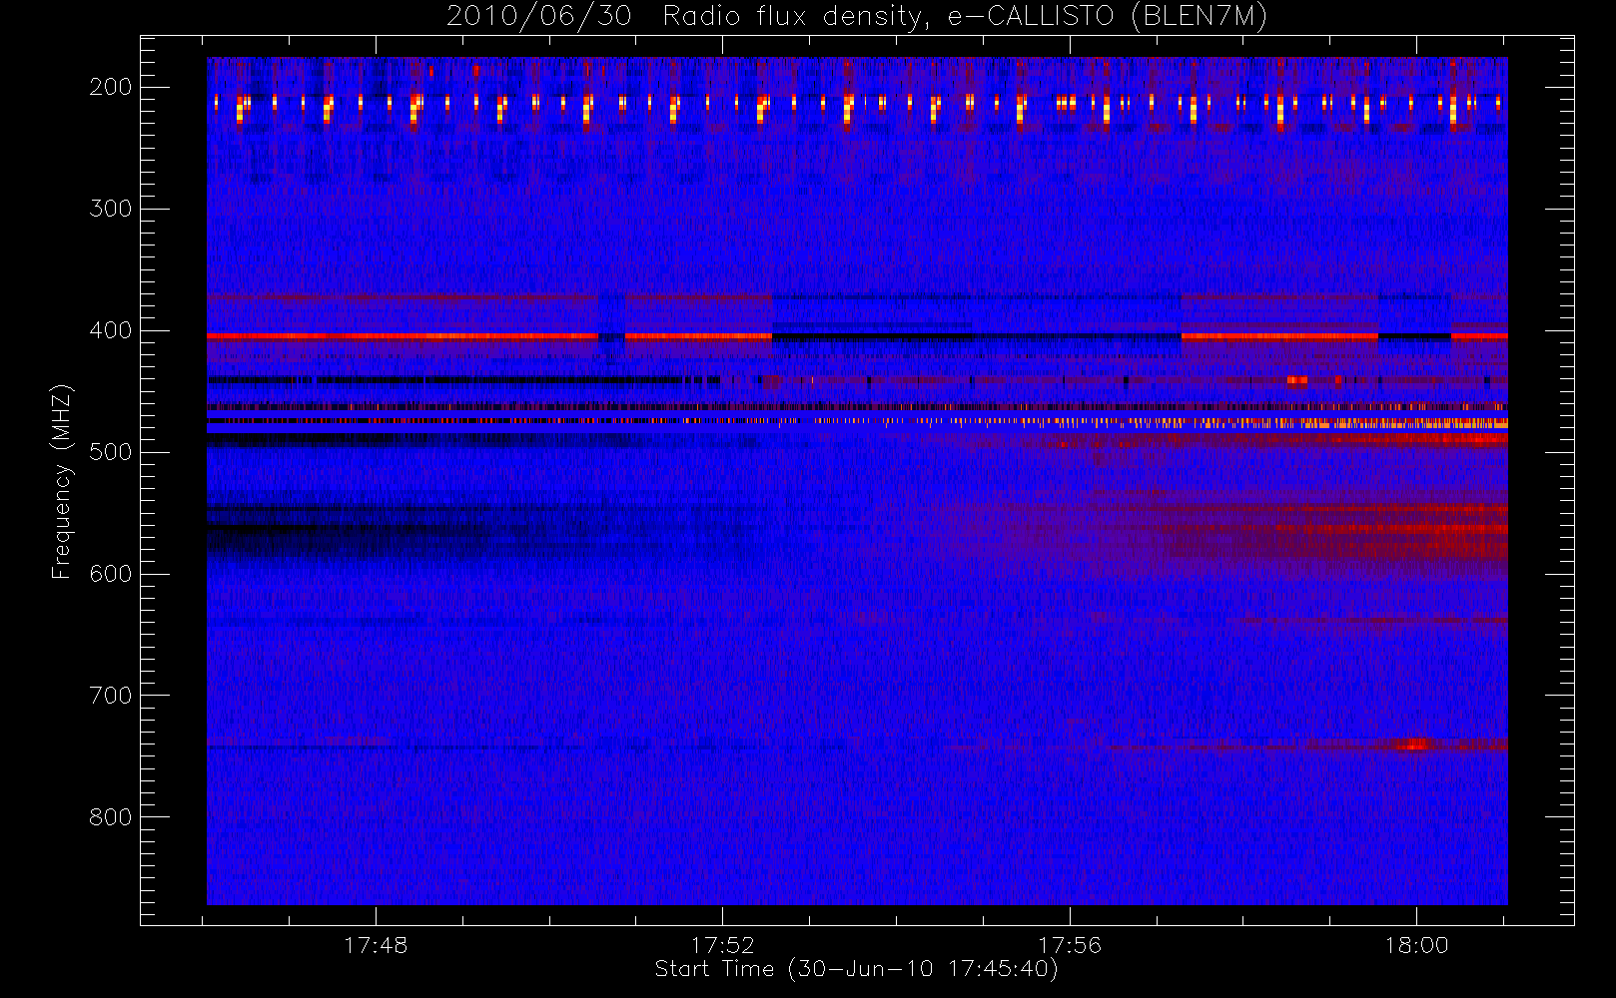
Task: Click the 17:56 time tick label
Action: pyautogui.click(x=1070, y=945)
